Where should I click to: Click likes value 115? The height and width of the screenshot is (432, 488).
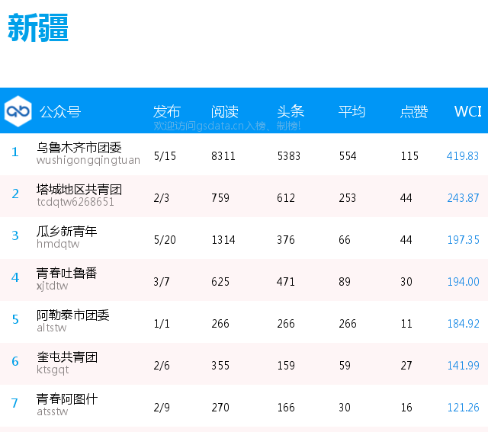coord(409,156)
